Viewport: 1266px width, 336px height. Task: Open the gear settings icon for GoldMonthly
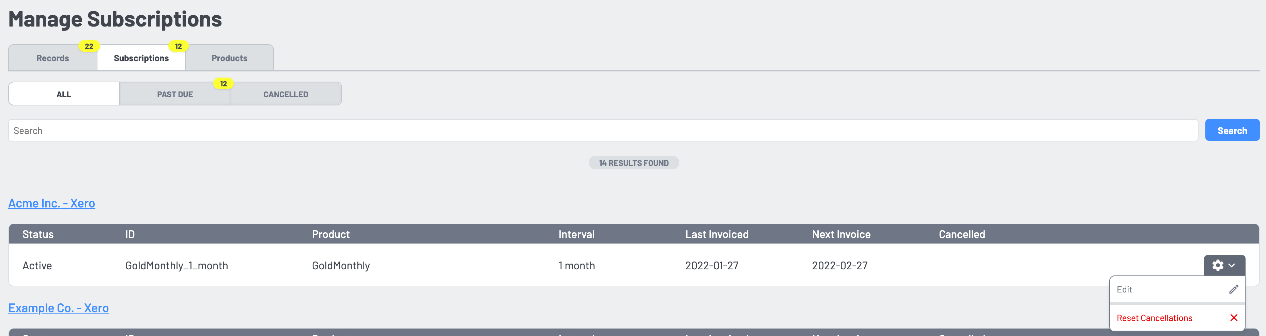point(1217,265)
